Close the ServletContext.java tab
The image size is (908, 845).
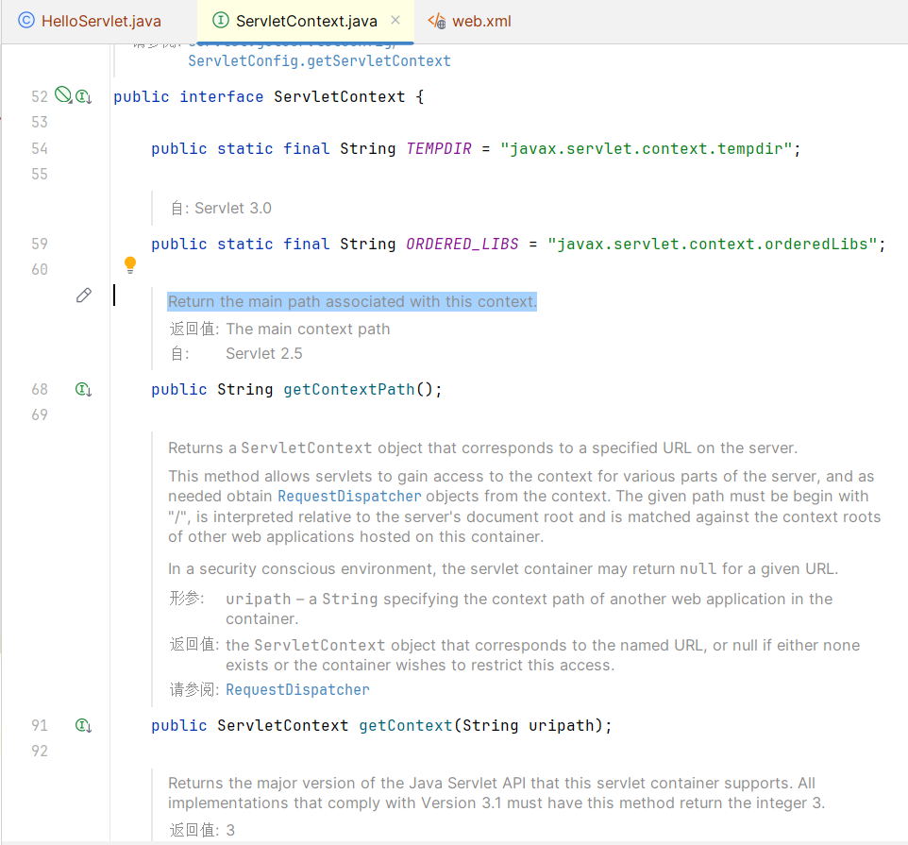click(395, 20)
